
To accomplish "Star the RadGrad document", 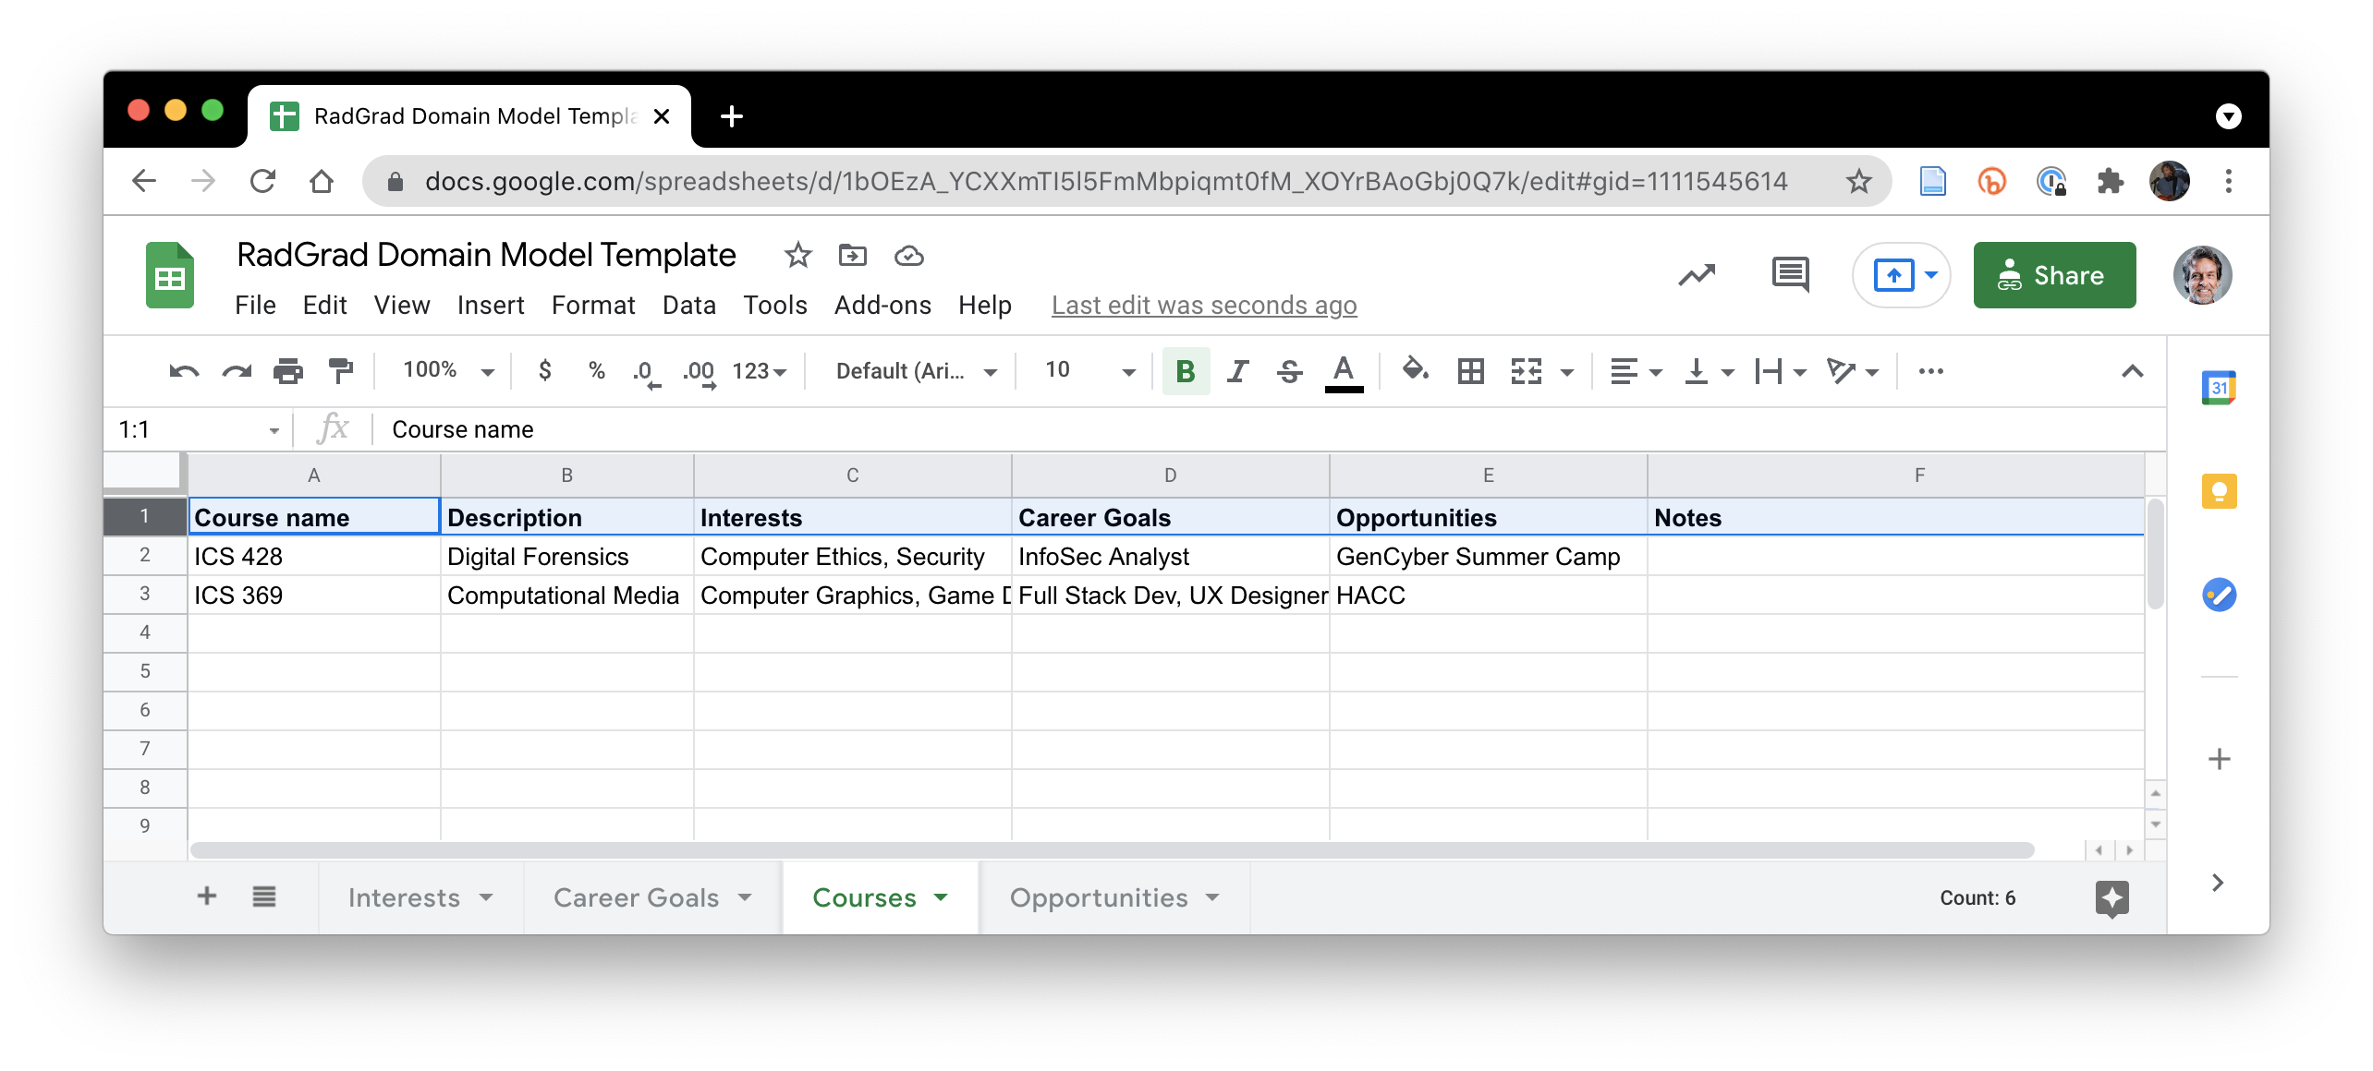I will coord(797,255).
